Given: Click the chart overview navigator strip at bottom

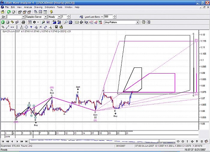Looking at the screenshot, I should pyautogui.click(x=102, y=141).
